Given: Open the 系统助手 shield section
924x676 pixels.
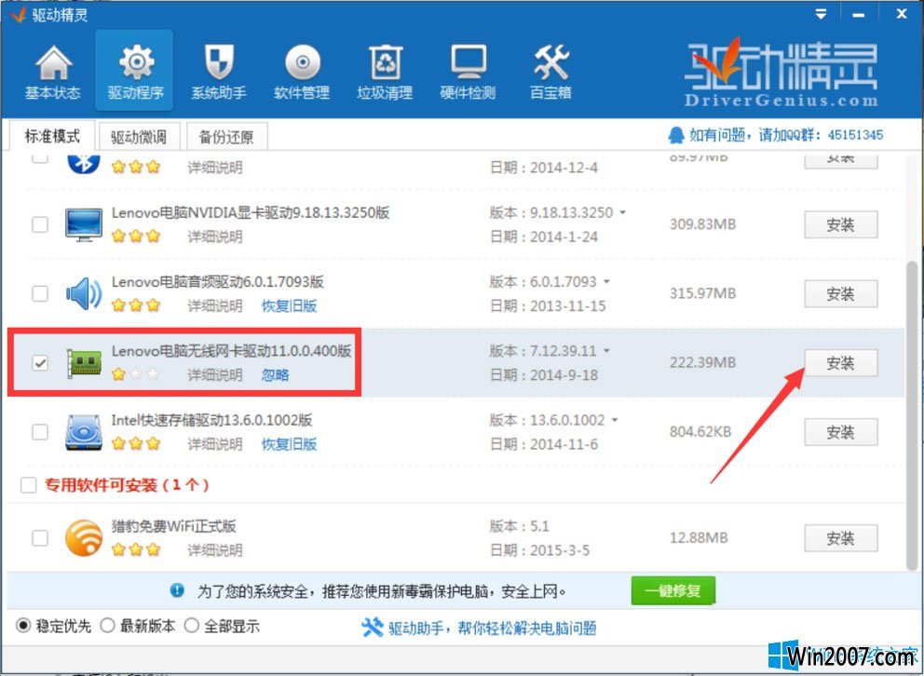Looking at the screenshot, I should (219, 72).
